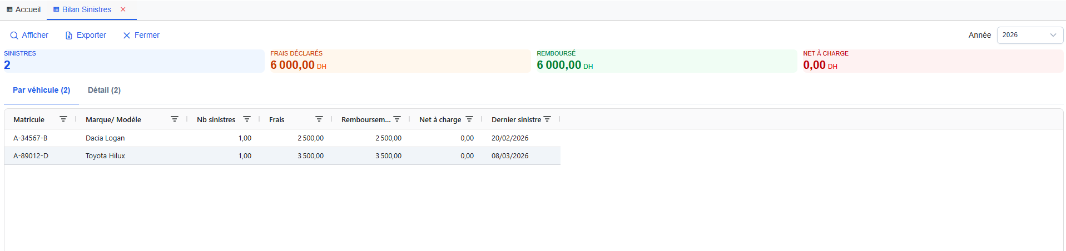Close the Bilan Sinistres tab
This screenshot has width=1066, height=251.
click(123, 9)
